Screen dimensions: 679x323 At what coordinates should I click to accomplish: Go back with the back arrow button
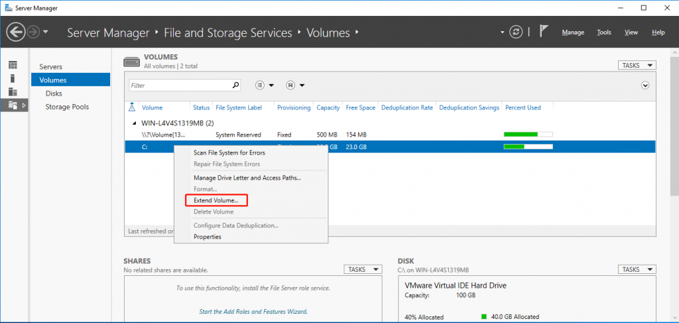click(x=16, y=32)
